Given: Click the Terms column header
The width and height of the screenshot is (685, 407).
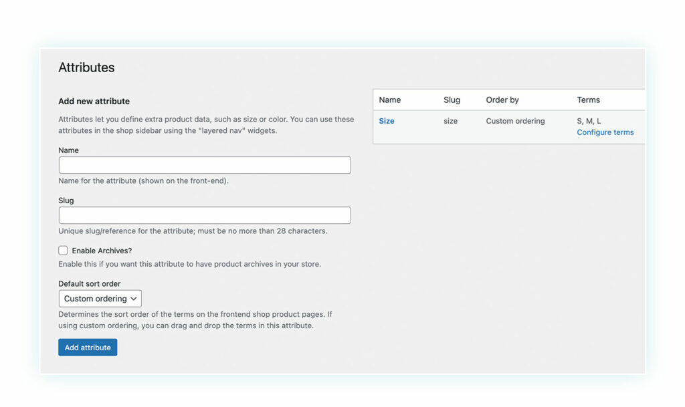Looking at the screenshot, I should (588, 99).
